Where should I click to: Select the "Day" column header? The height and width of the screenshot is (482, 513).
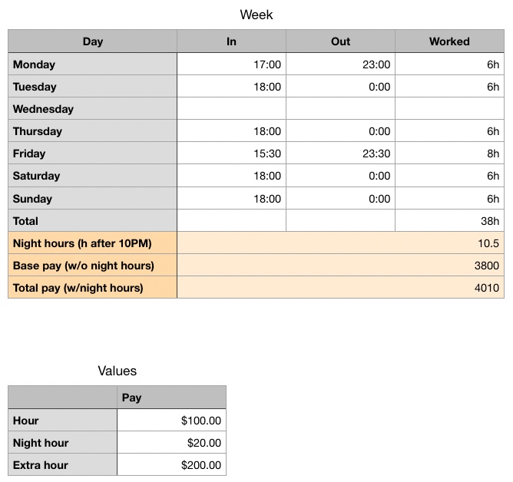point(92,41)
